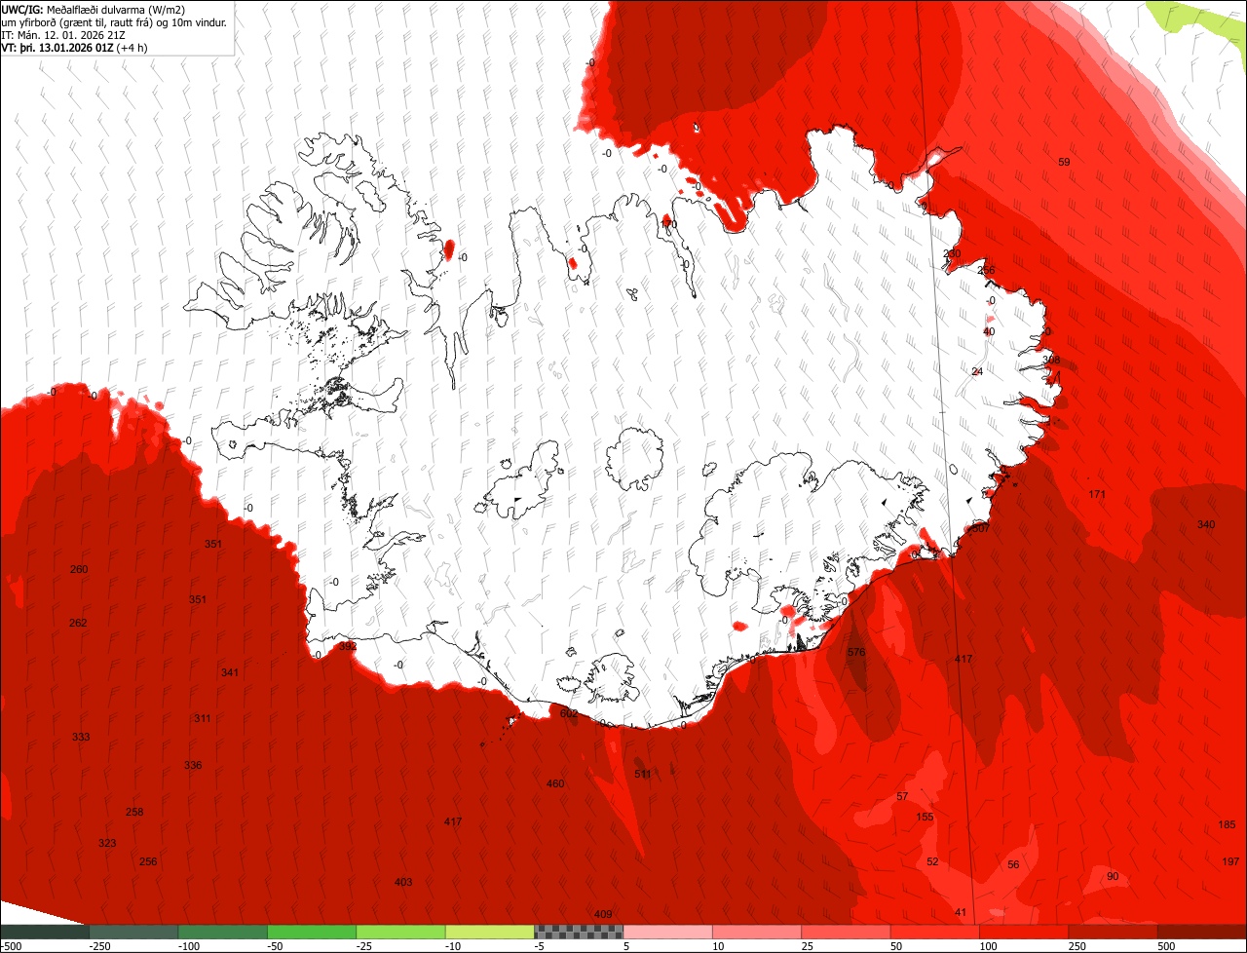Click the legend label -250
Image resolution: width=1247 pixels, height=953 pixels.
pos(98,946)
